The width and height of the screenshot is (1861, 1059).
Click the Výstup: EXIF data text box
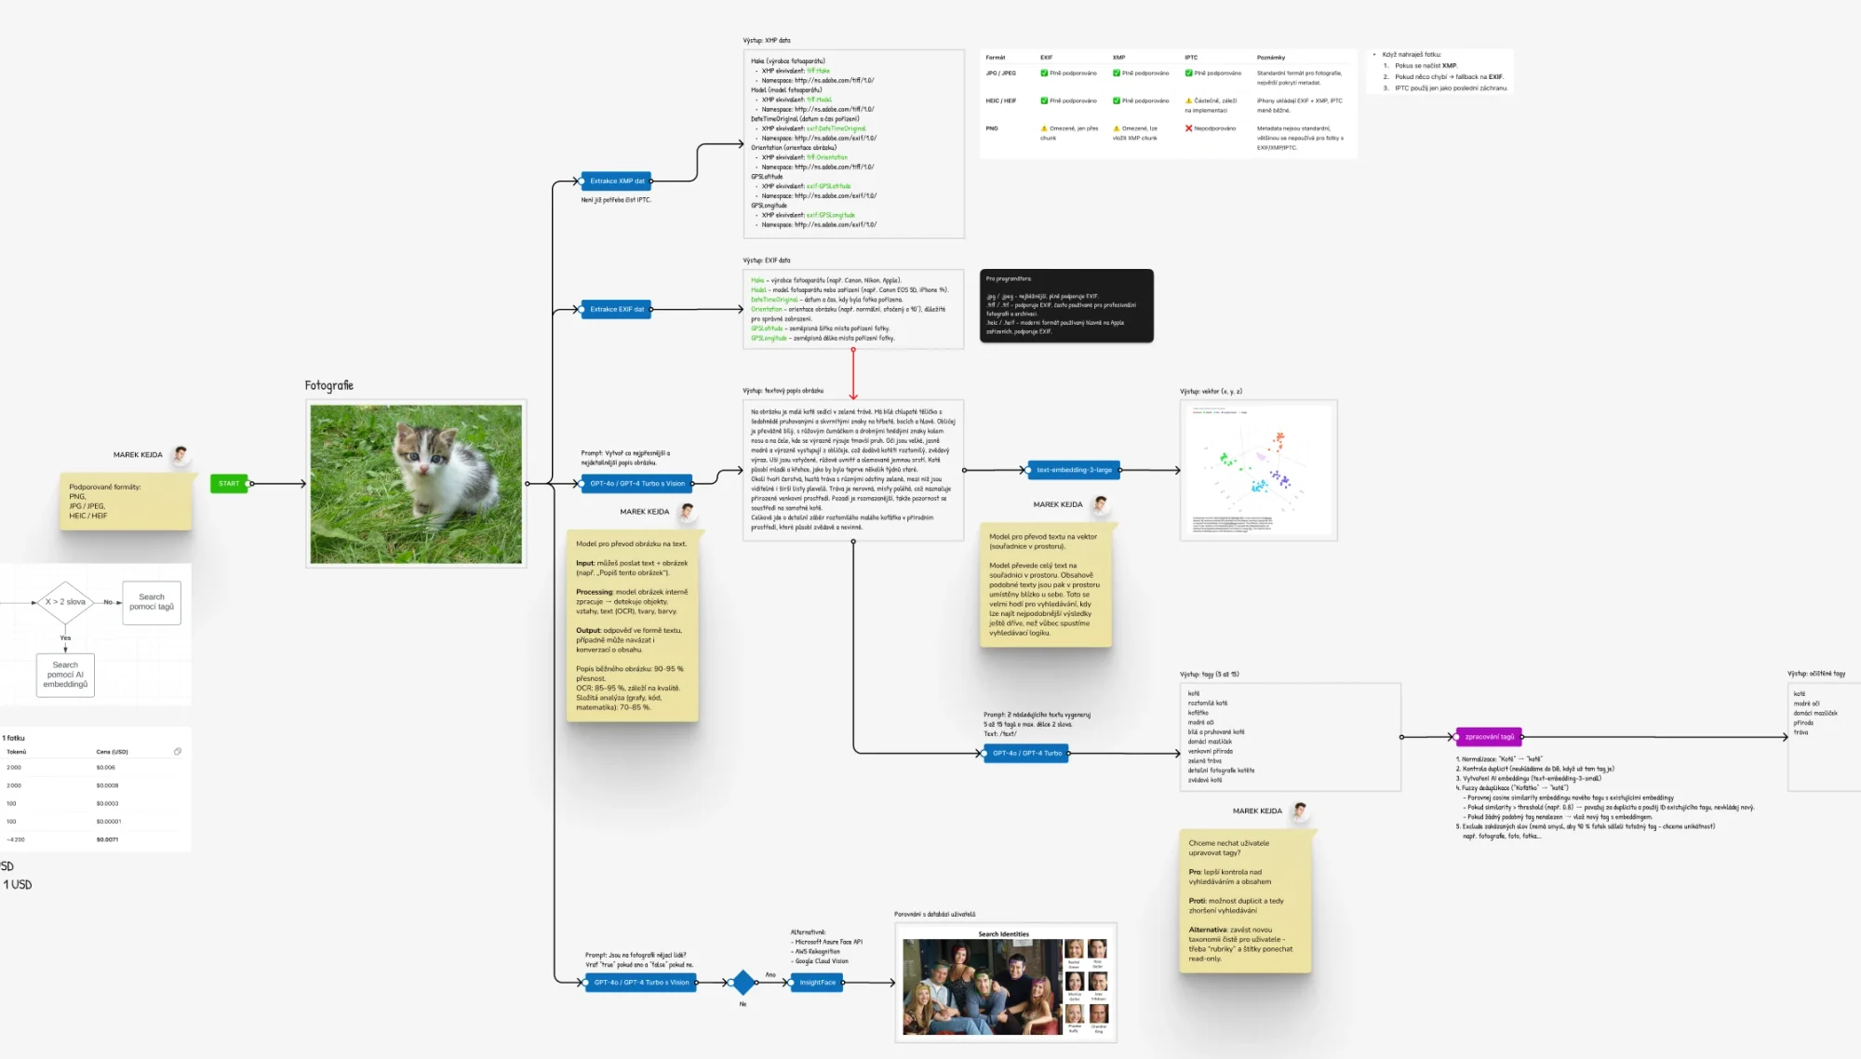(x=853, y=309)
